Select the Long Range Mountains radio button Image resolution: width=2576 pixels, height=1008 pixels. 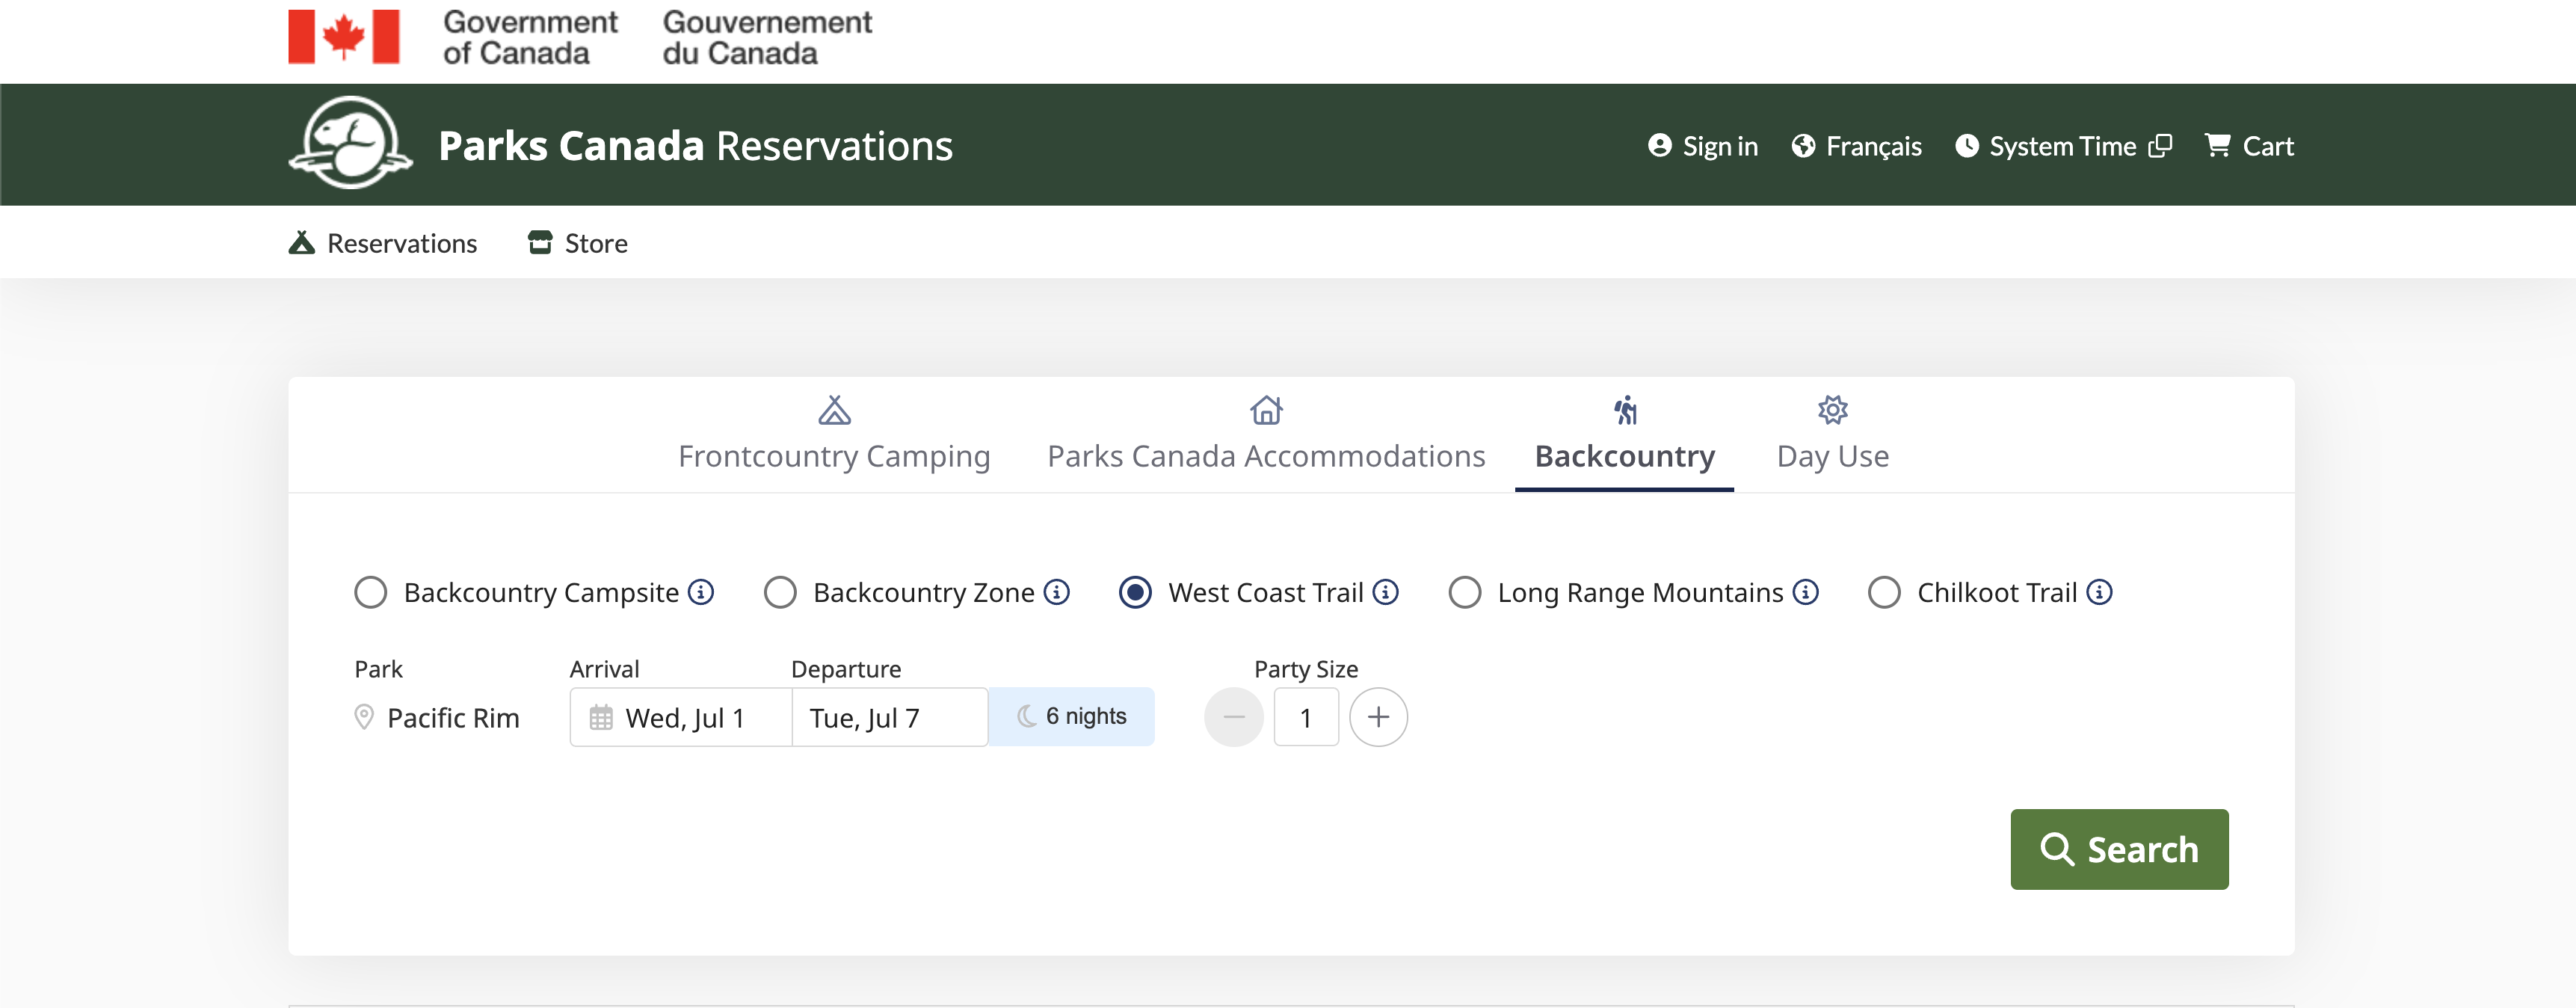pyautogui.click(x=1465, y=592)
